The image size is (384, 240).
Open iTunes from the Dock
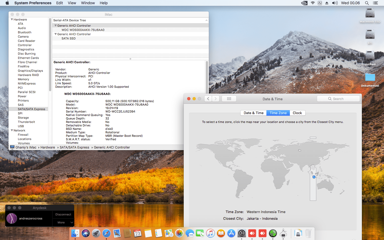[210, 233]
